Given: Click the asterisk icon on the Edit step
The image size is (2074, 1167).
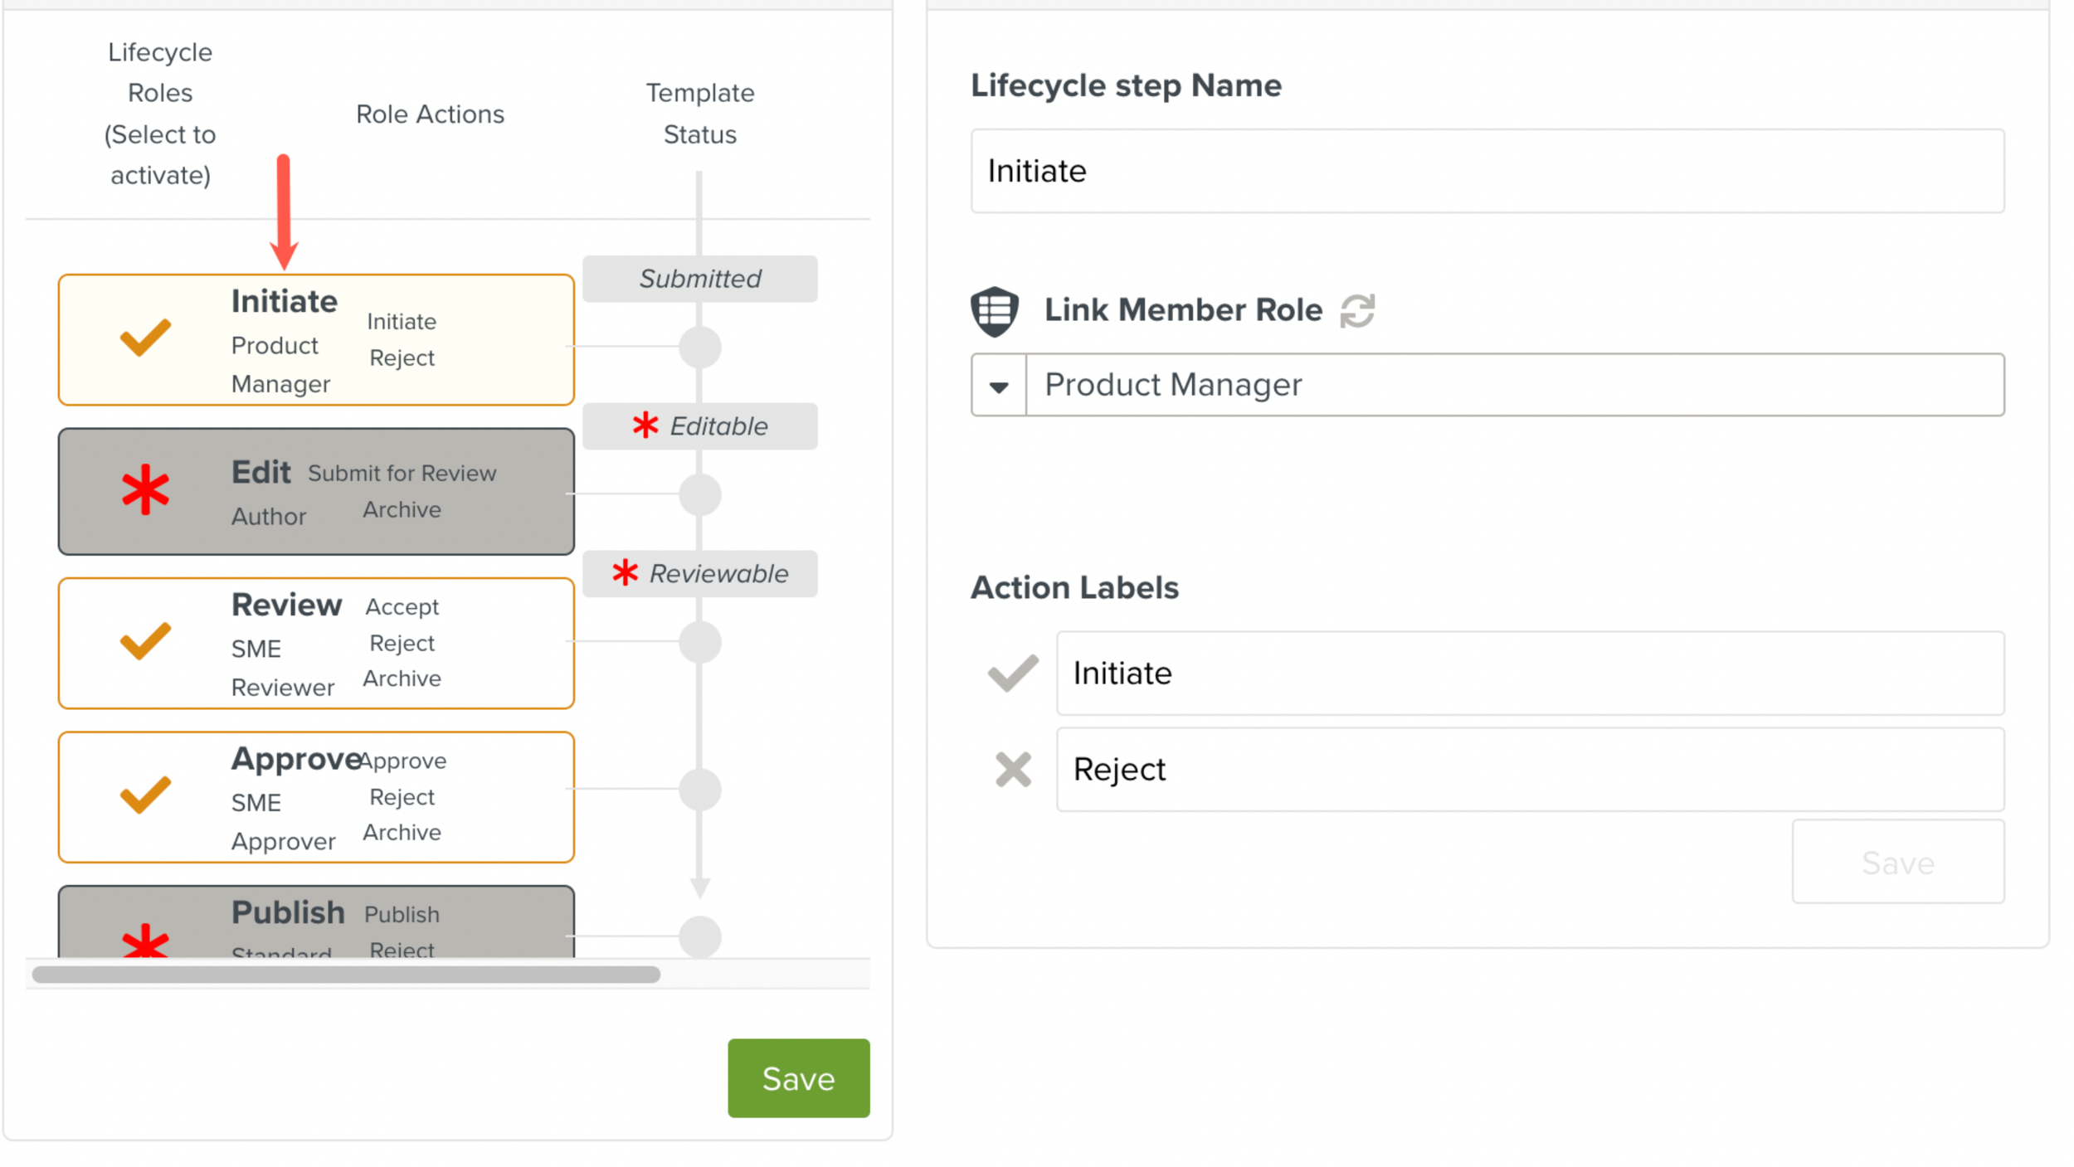Looking at the screenshot, I should pos(145,490).
